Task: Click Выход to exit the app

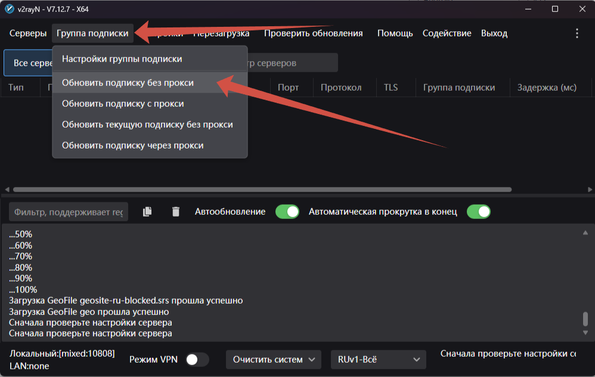Action: pos(494,33)
